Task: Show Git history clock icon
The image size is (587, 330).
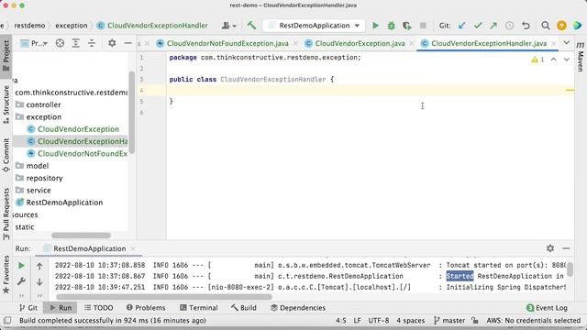Action: 509,26
